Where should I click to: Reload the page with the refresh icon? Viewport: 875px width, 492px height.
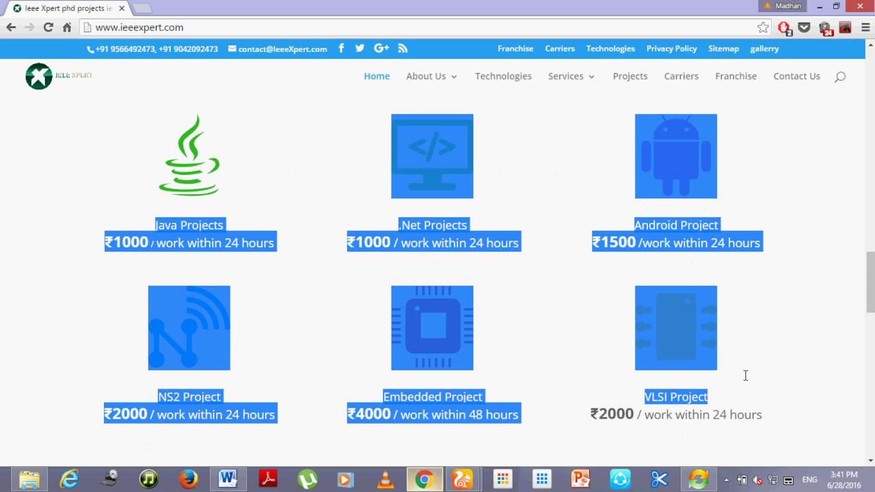click(x=48, y=27)
